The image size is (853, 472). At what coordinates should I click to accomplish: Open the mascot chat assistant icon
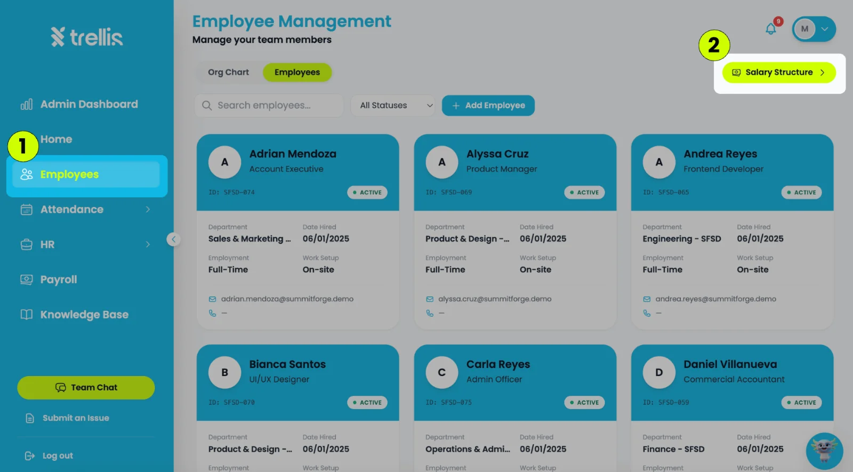click(x=824, y=451)
